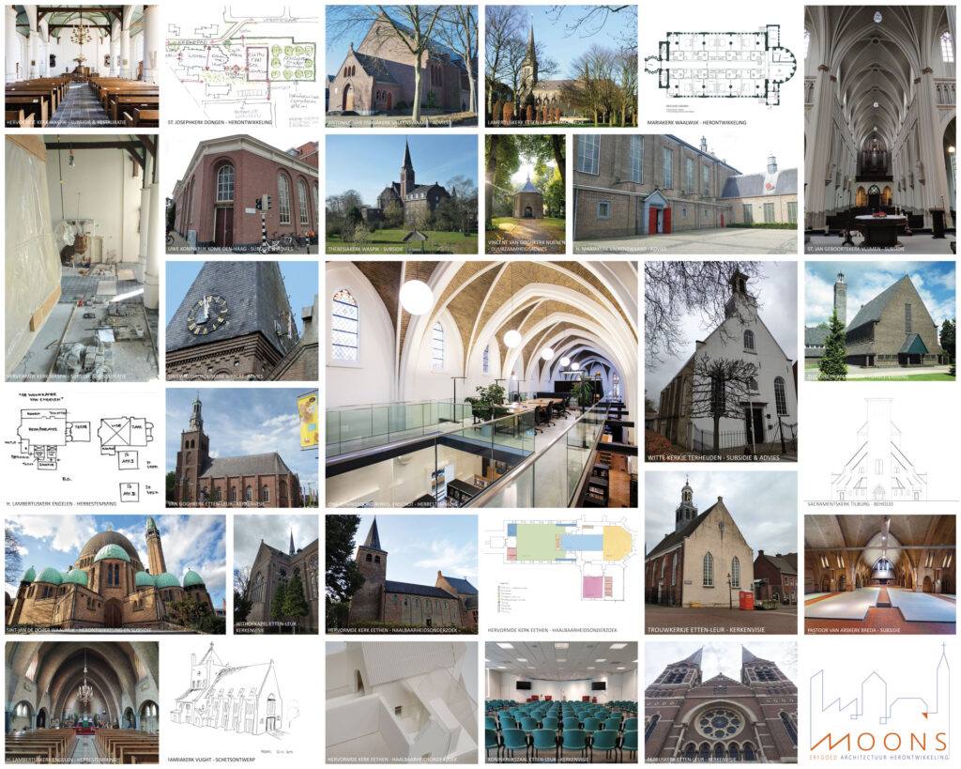This screenshot has height=769, width=961.
Task: Click the caption 'MARIAKERK WAALWIJK - HERONTWIKKELING'
Action: pos(696,123)
